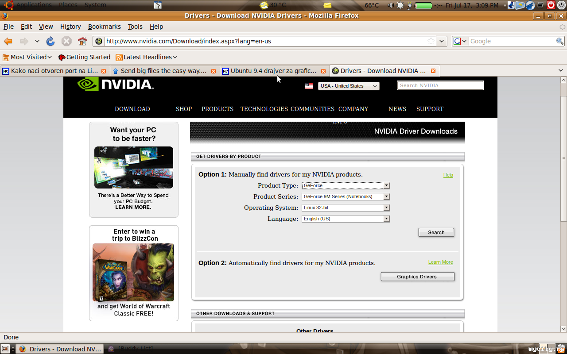The height and width of the screenshot is (354, 567).
Task: Open the Learn More link in Option 2
Action: pyautogui.click(x=441, y=262)
